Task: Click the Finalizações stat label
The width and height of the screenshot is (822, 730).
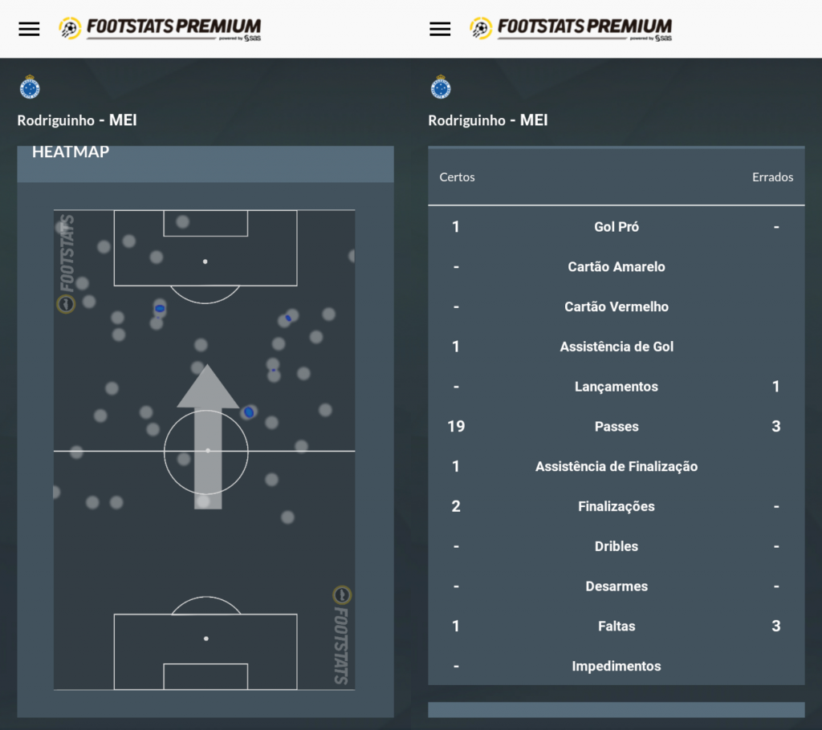Action: pyautogui.click(x=616, y=506)
